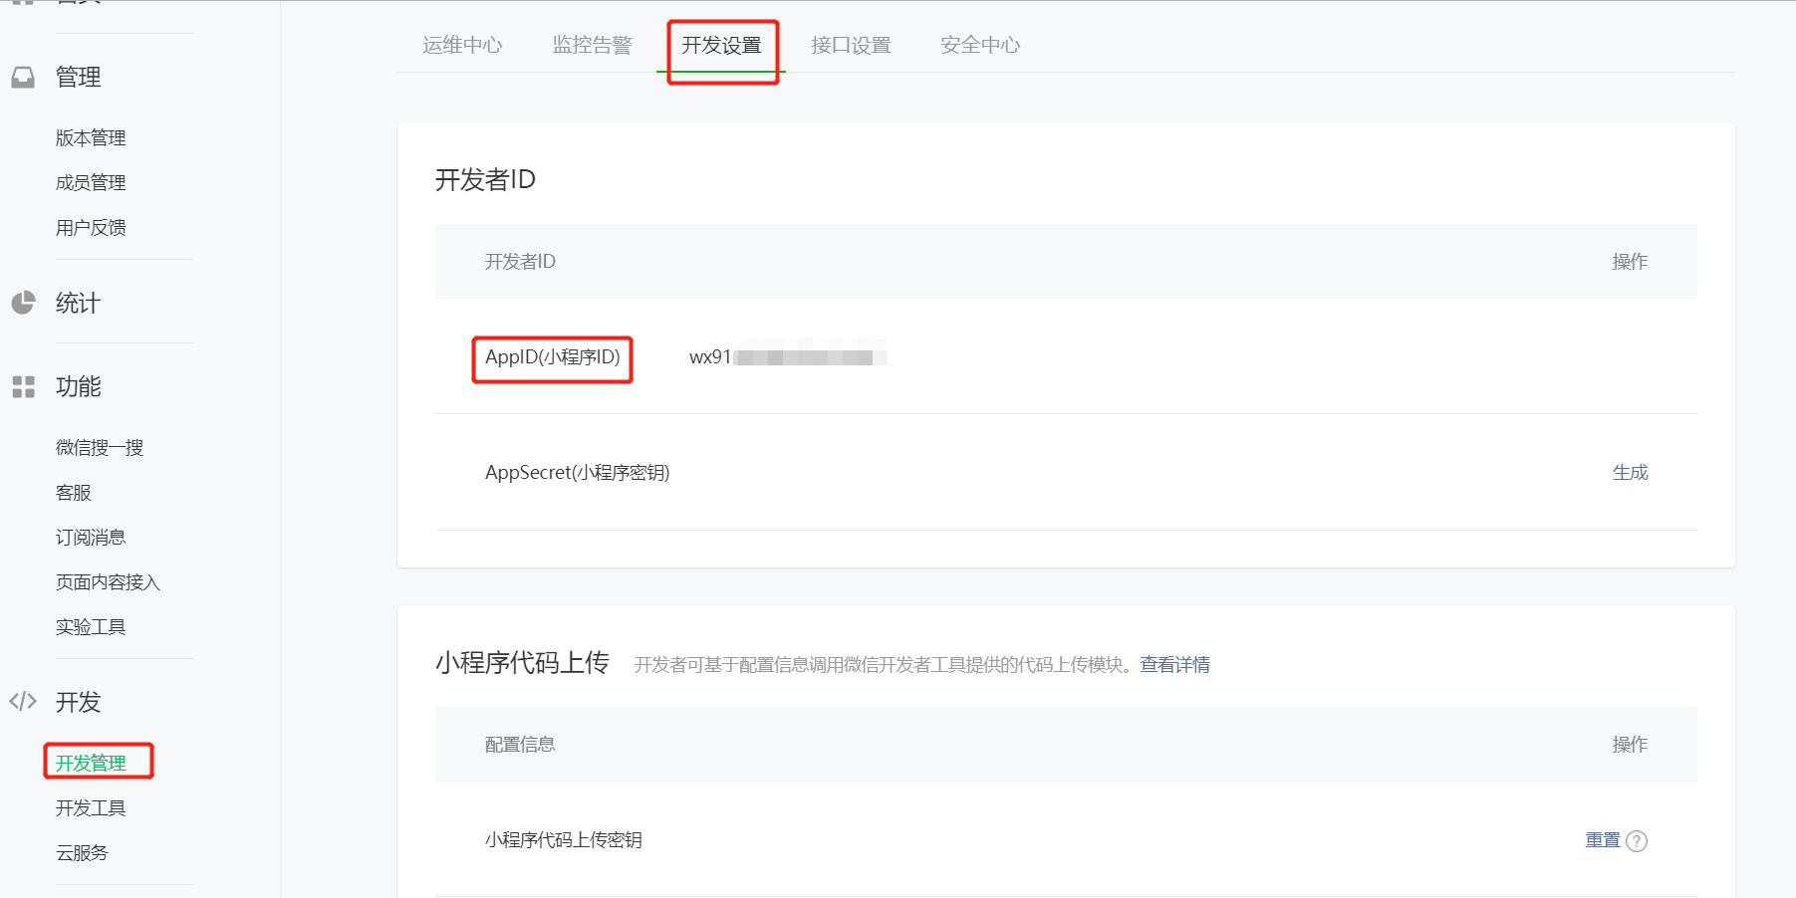Click the 功能 grid icon
This screenshot has width=1796, height=898.
tap(23, 386)
